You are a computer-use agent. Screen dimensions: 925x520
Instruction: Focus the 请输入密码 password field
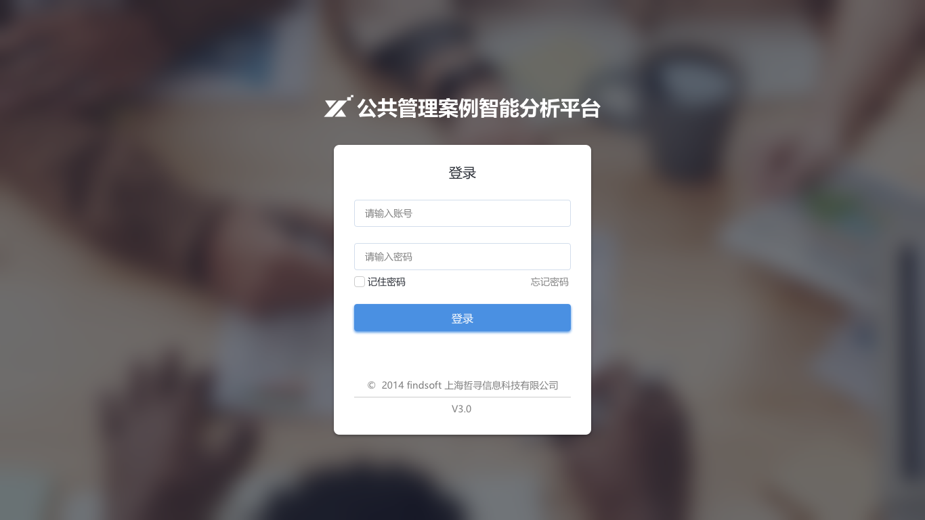pyautogui.click(x=462, y=257)
